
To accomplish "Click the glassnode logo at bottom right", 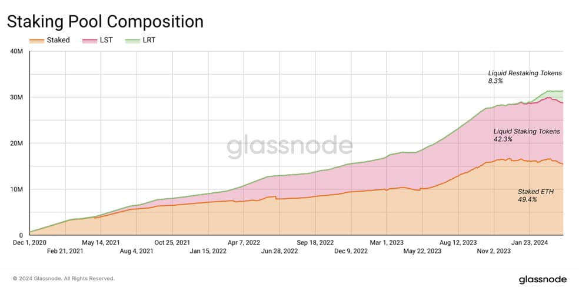I will tap(543, 280).
